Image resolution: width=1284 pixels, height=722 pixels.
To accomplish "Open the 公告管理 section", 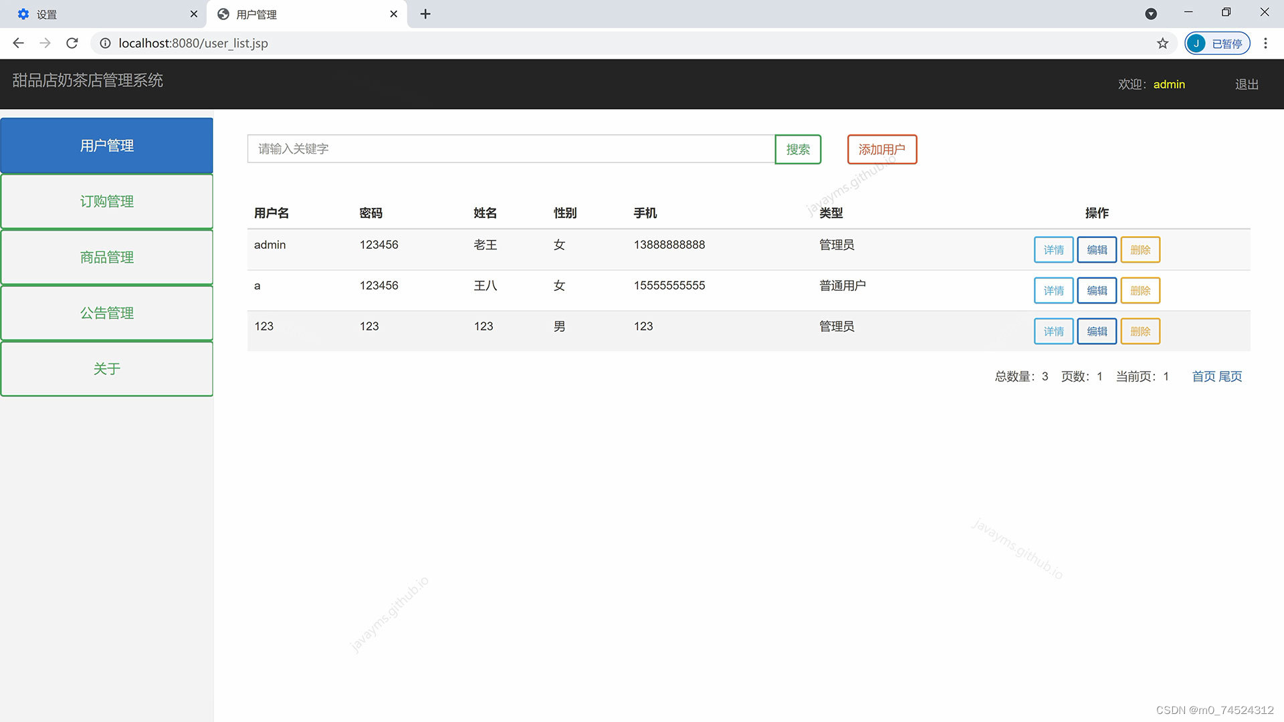I will [x=107, y=312].
